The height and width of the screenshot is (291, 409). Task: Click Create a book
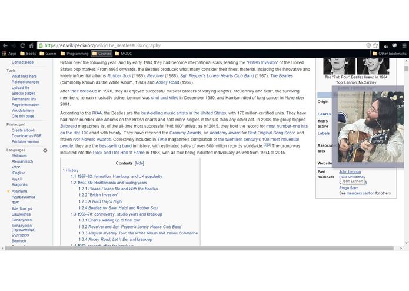coord(23,130)
